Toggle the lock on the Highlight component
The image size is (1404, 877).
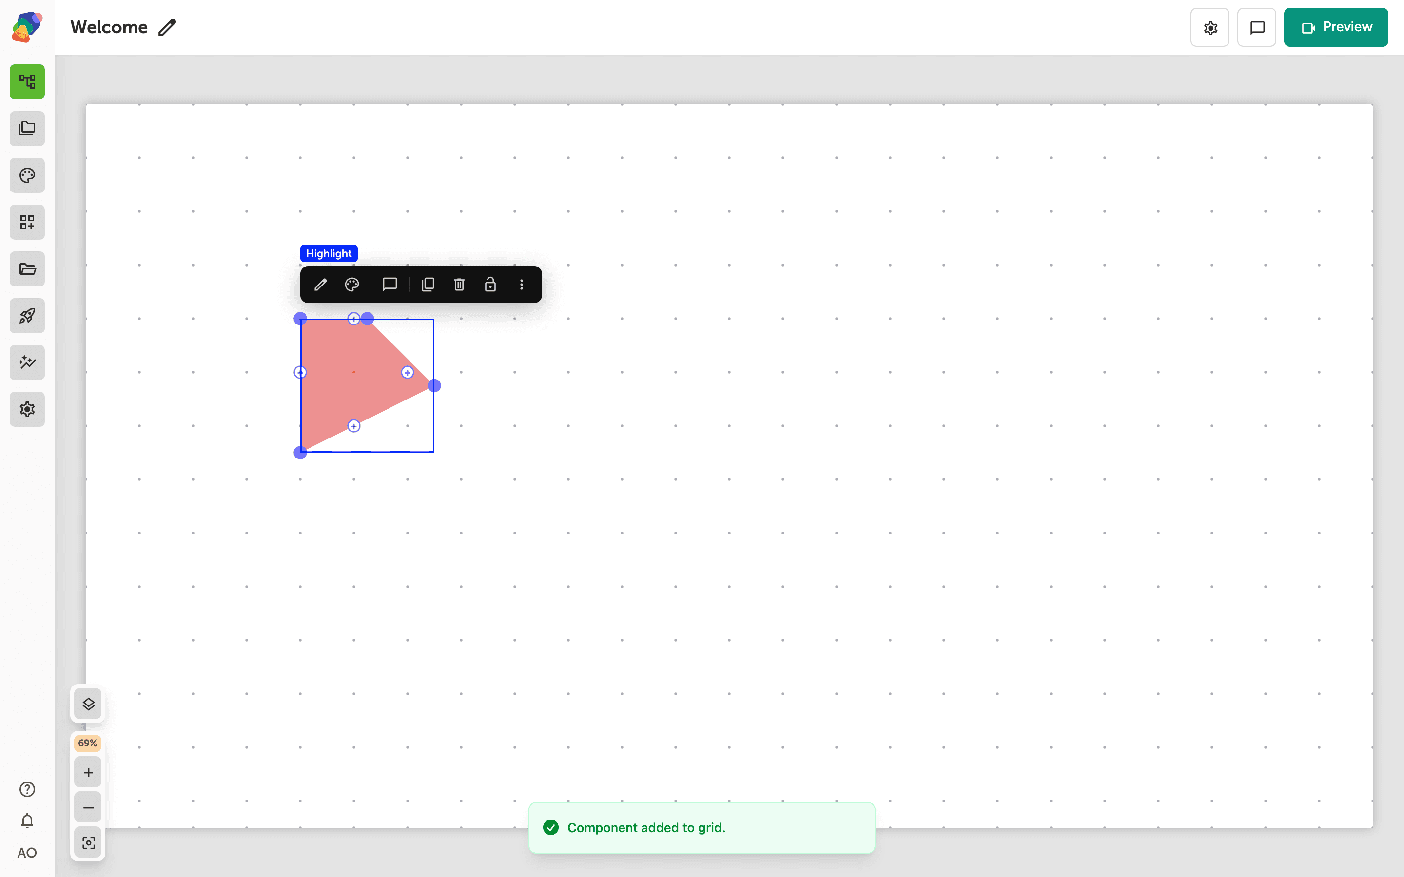490,284
